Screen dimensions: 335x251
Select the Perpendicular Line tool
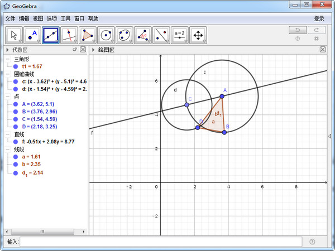(70, 36)
